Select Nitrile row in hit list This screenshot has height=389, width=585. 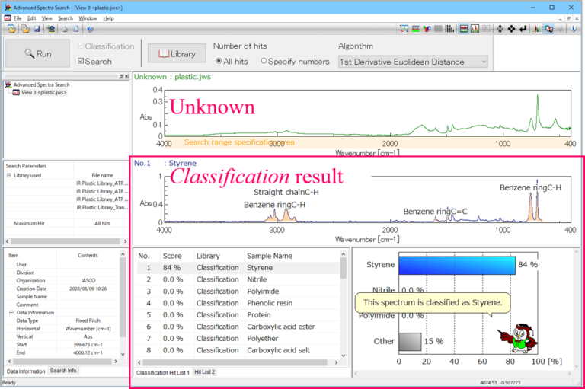[x=238, y=279]
